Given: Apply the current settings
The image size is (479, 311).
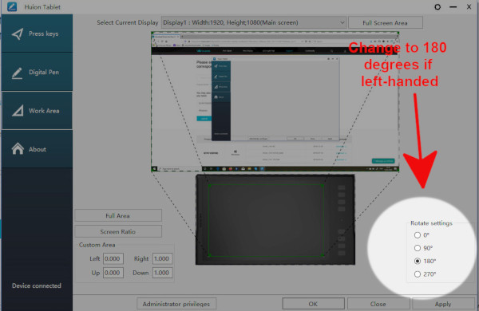Looking at the screenshot, I should 442,304.
